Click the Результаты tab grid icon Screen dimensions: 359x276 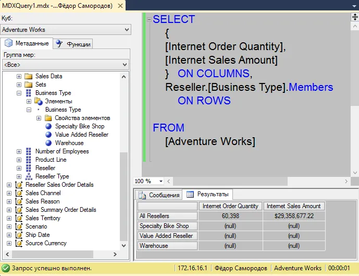pyautogui.click(x=190, y=194)
